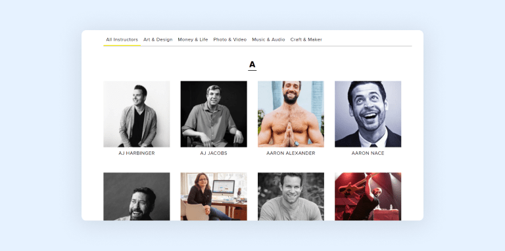Click the AARON ALEXANDER name link
505x251 pixels.
[x=291, y=153]
